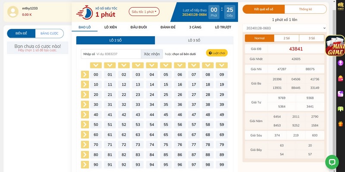Click the user avatar next to mthy1233
Screen dimensions: 345x172
coord(14,11)
